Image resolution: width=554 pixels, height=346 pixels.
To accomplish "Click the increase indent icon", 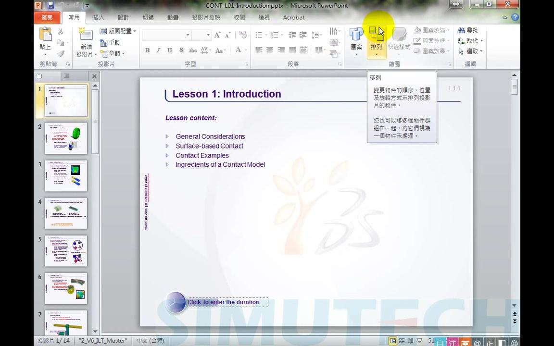I will (x=303, y=35).
